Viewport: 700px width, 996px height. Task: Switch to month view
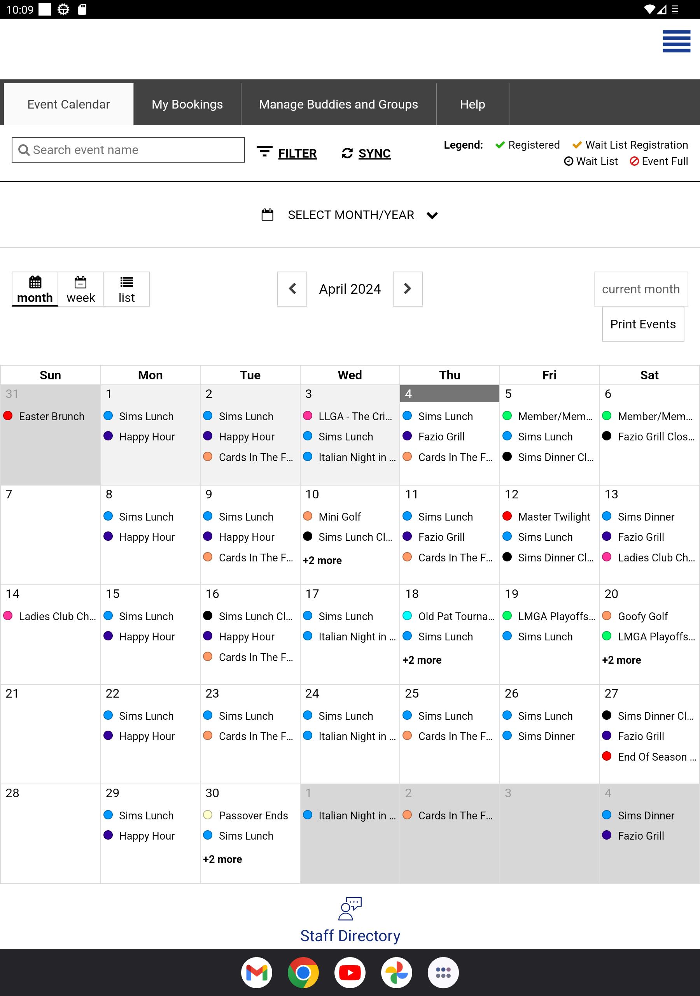35,289
